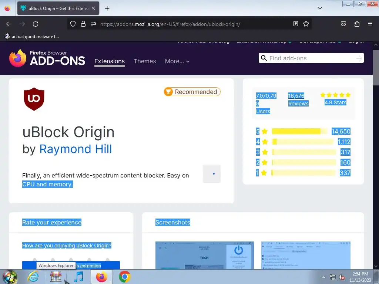Filter reviews by 4 star bar
The image size is (379, 284).
click(303, 142)
